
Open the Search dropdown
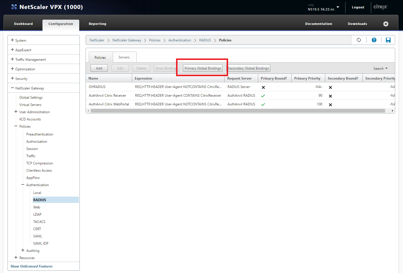(x=380, y=69)
